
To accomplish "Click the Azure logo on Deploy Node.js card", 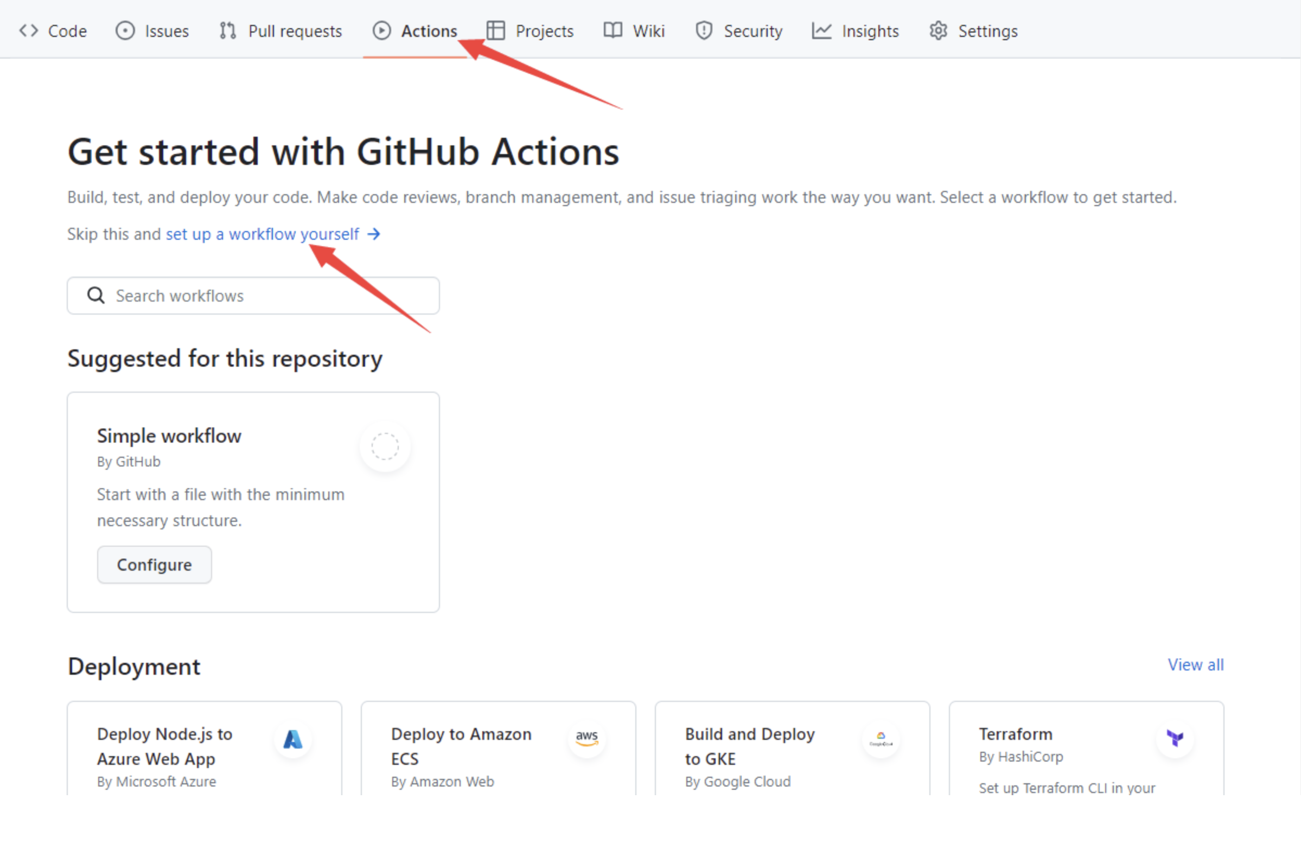I will click(293, 740).
